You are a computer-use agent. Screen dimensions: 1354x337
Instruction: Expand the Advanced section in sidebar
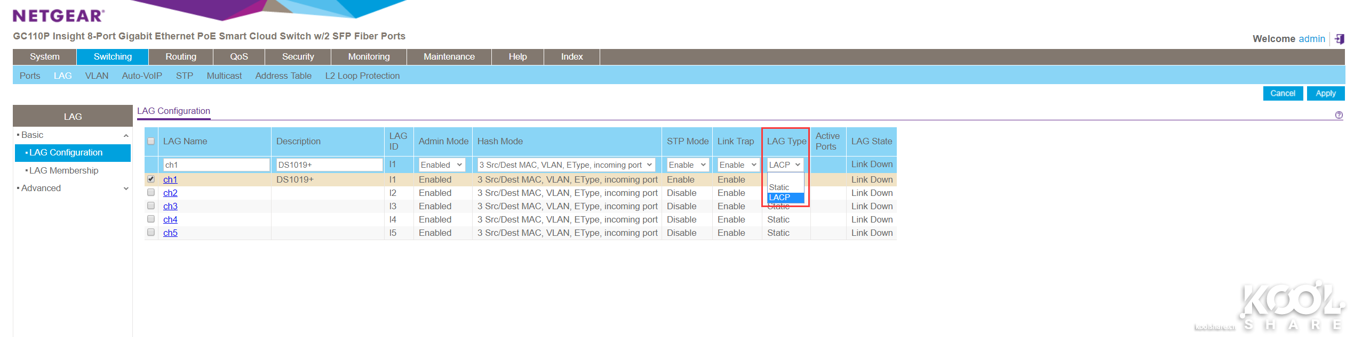126,188
